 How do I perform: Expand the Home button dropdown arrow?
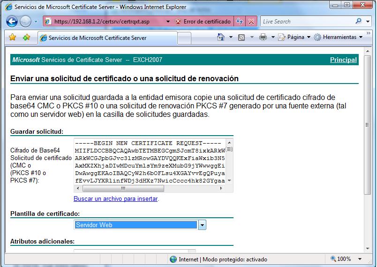pyautogui.click(x=231, y=37)
